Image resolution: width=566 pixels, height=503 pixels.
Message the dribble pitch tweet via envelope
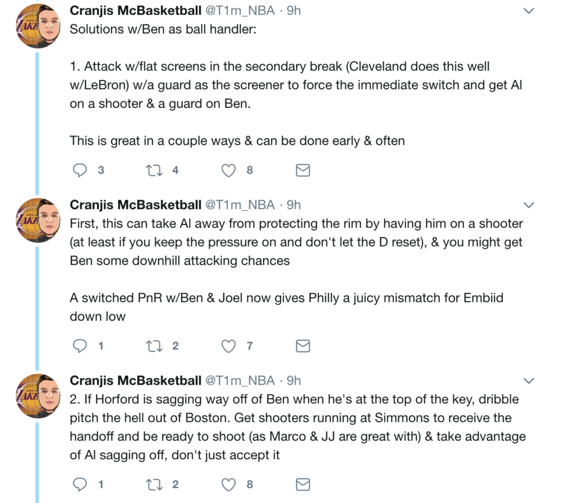click(303, 485)
